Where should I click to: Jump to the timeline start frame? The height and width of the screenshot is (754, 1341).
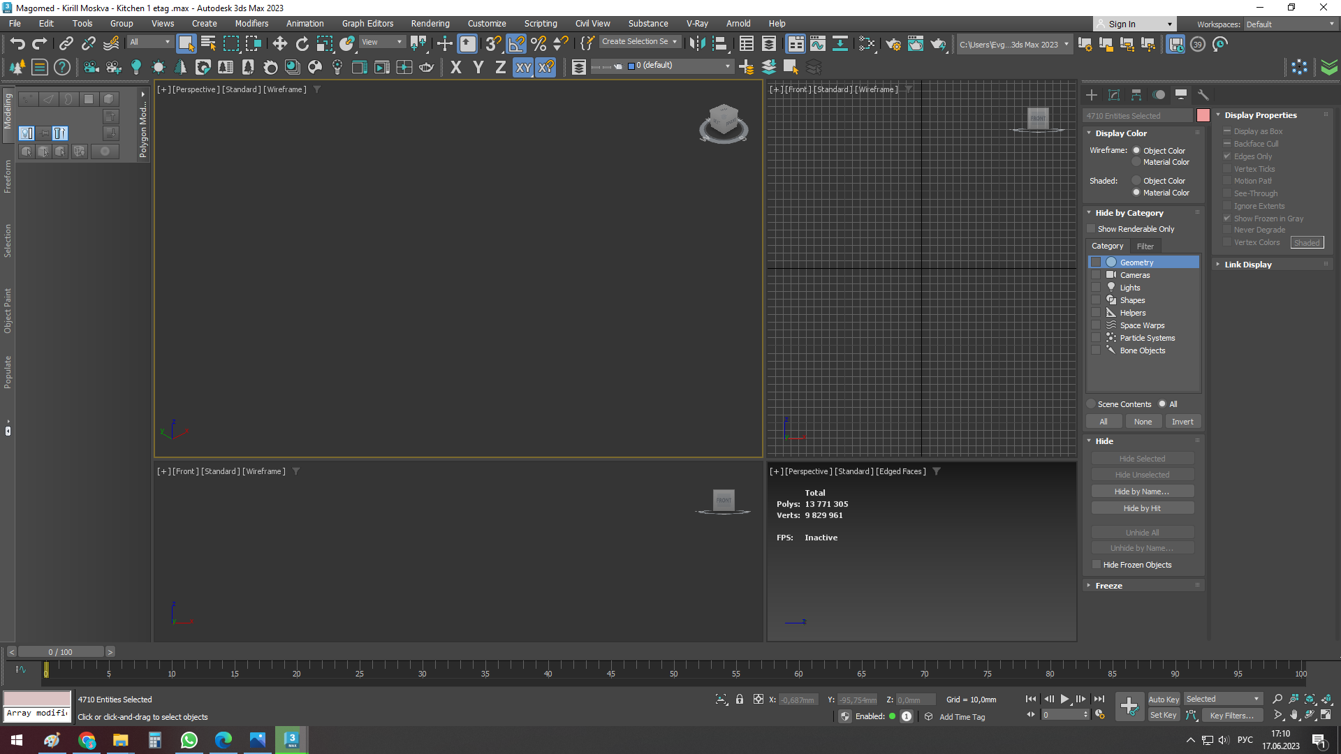[x=1031, y=699]
